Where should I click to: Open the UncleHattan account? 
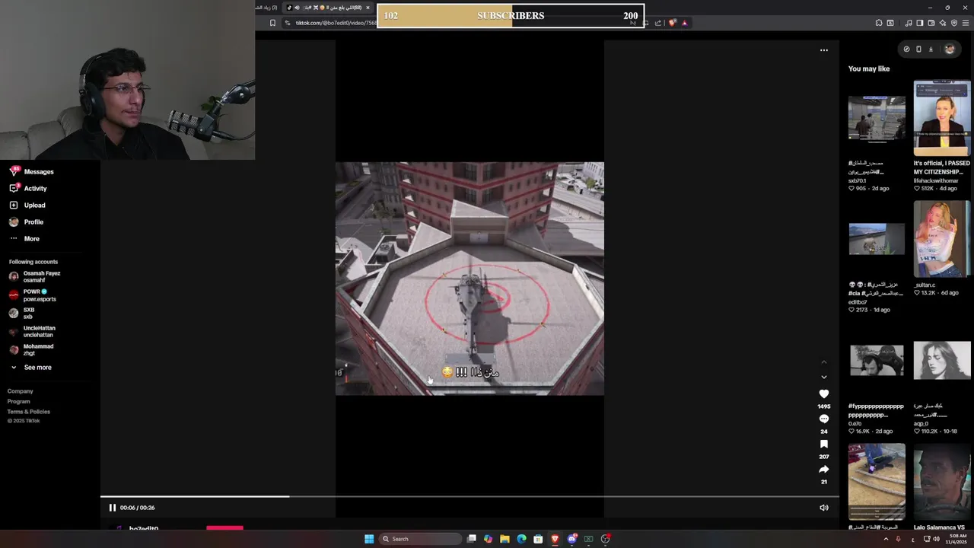coord(32,331)
